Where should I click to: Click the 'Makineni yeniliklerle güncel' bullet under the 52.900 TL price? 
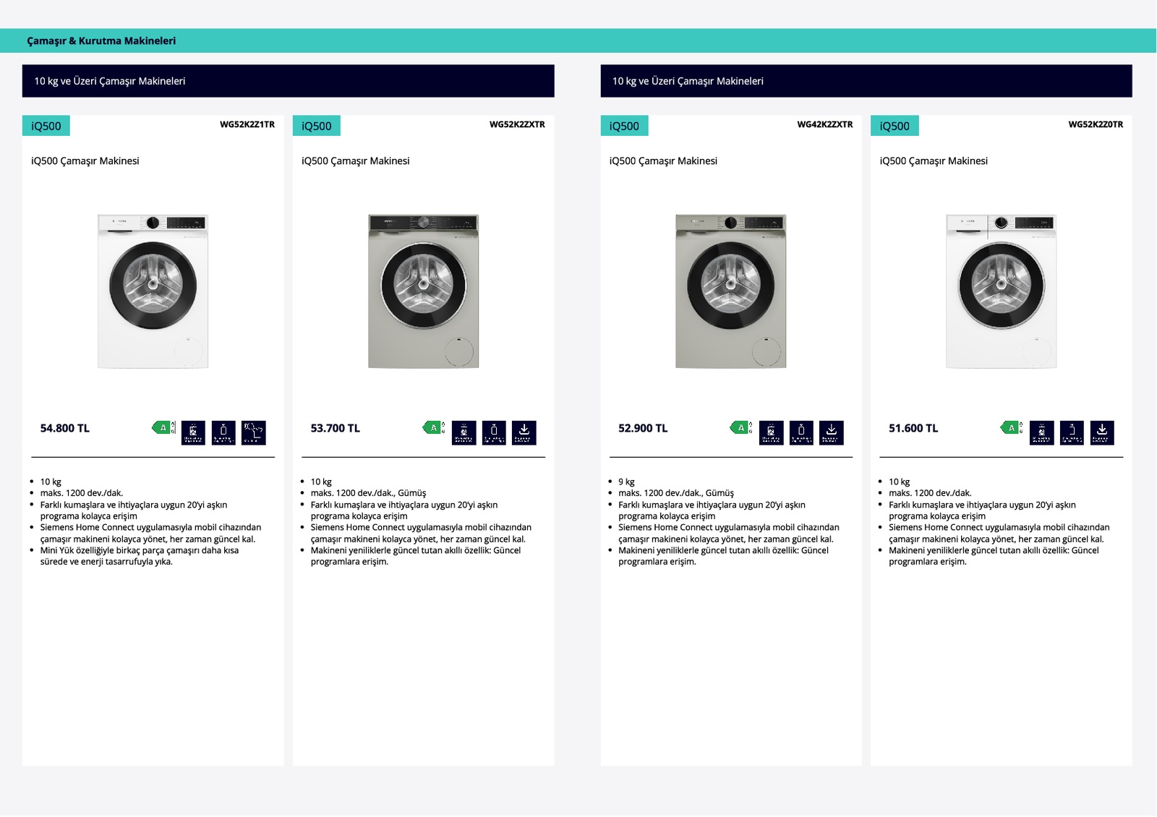click(724, 556)
